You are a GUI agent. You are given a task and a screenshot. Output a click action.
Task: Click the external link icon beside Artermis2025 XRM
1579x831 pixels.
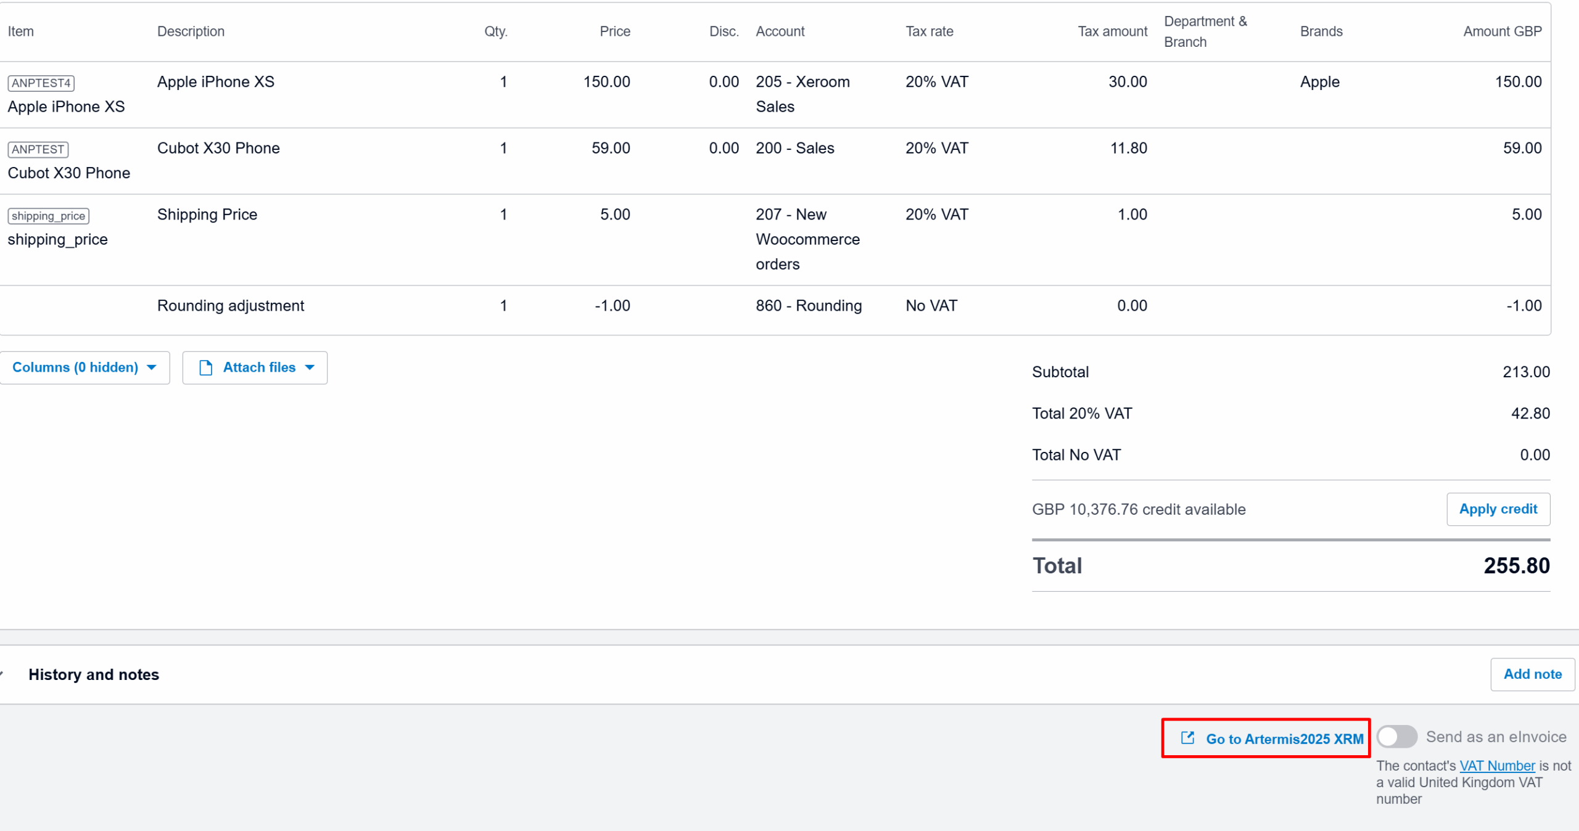click(x=1187, y=738)
